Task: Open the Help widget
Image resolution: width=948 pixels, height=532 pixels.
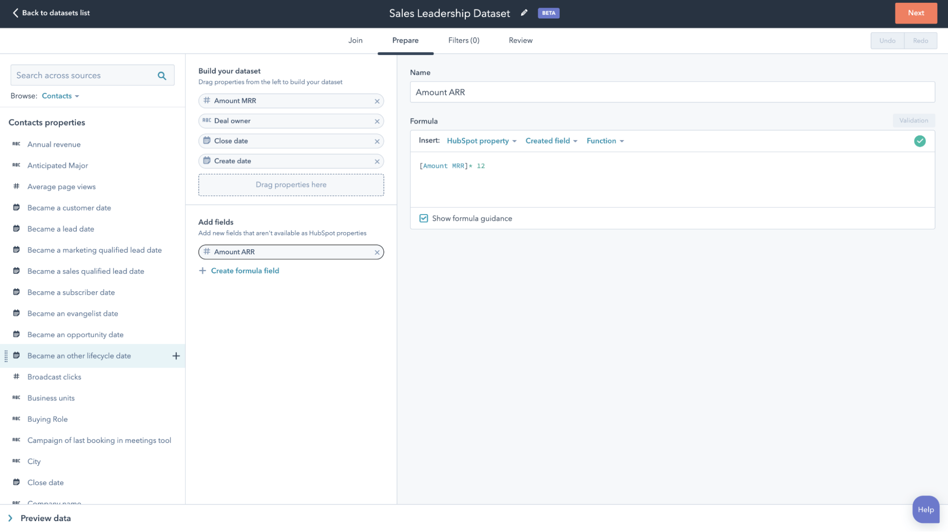Action: coord(925,510)
